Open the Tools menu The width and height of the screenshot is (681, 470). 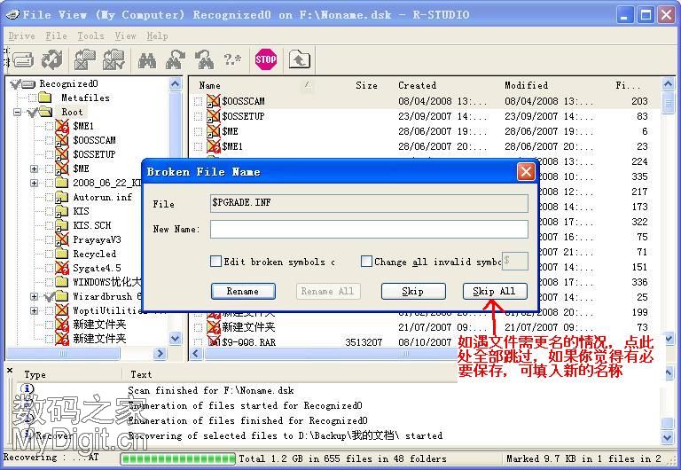tap(90, 36)
